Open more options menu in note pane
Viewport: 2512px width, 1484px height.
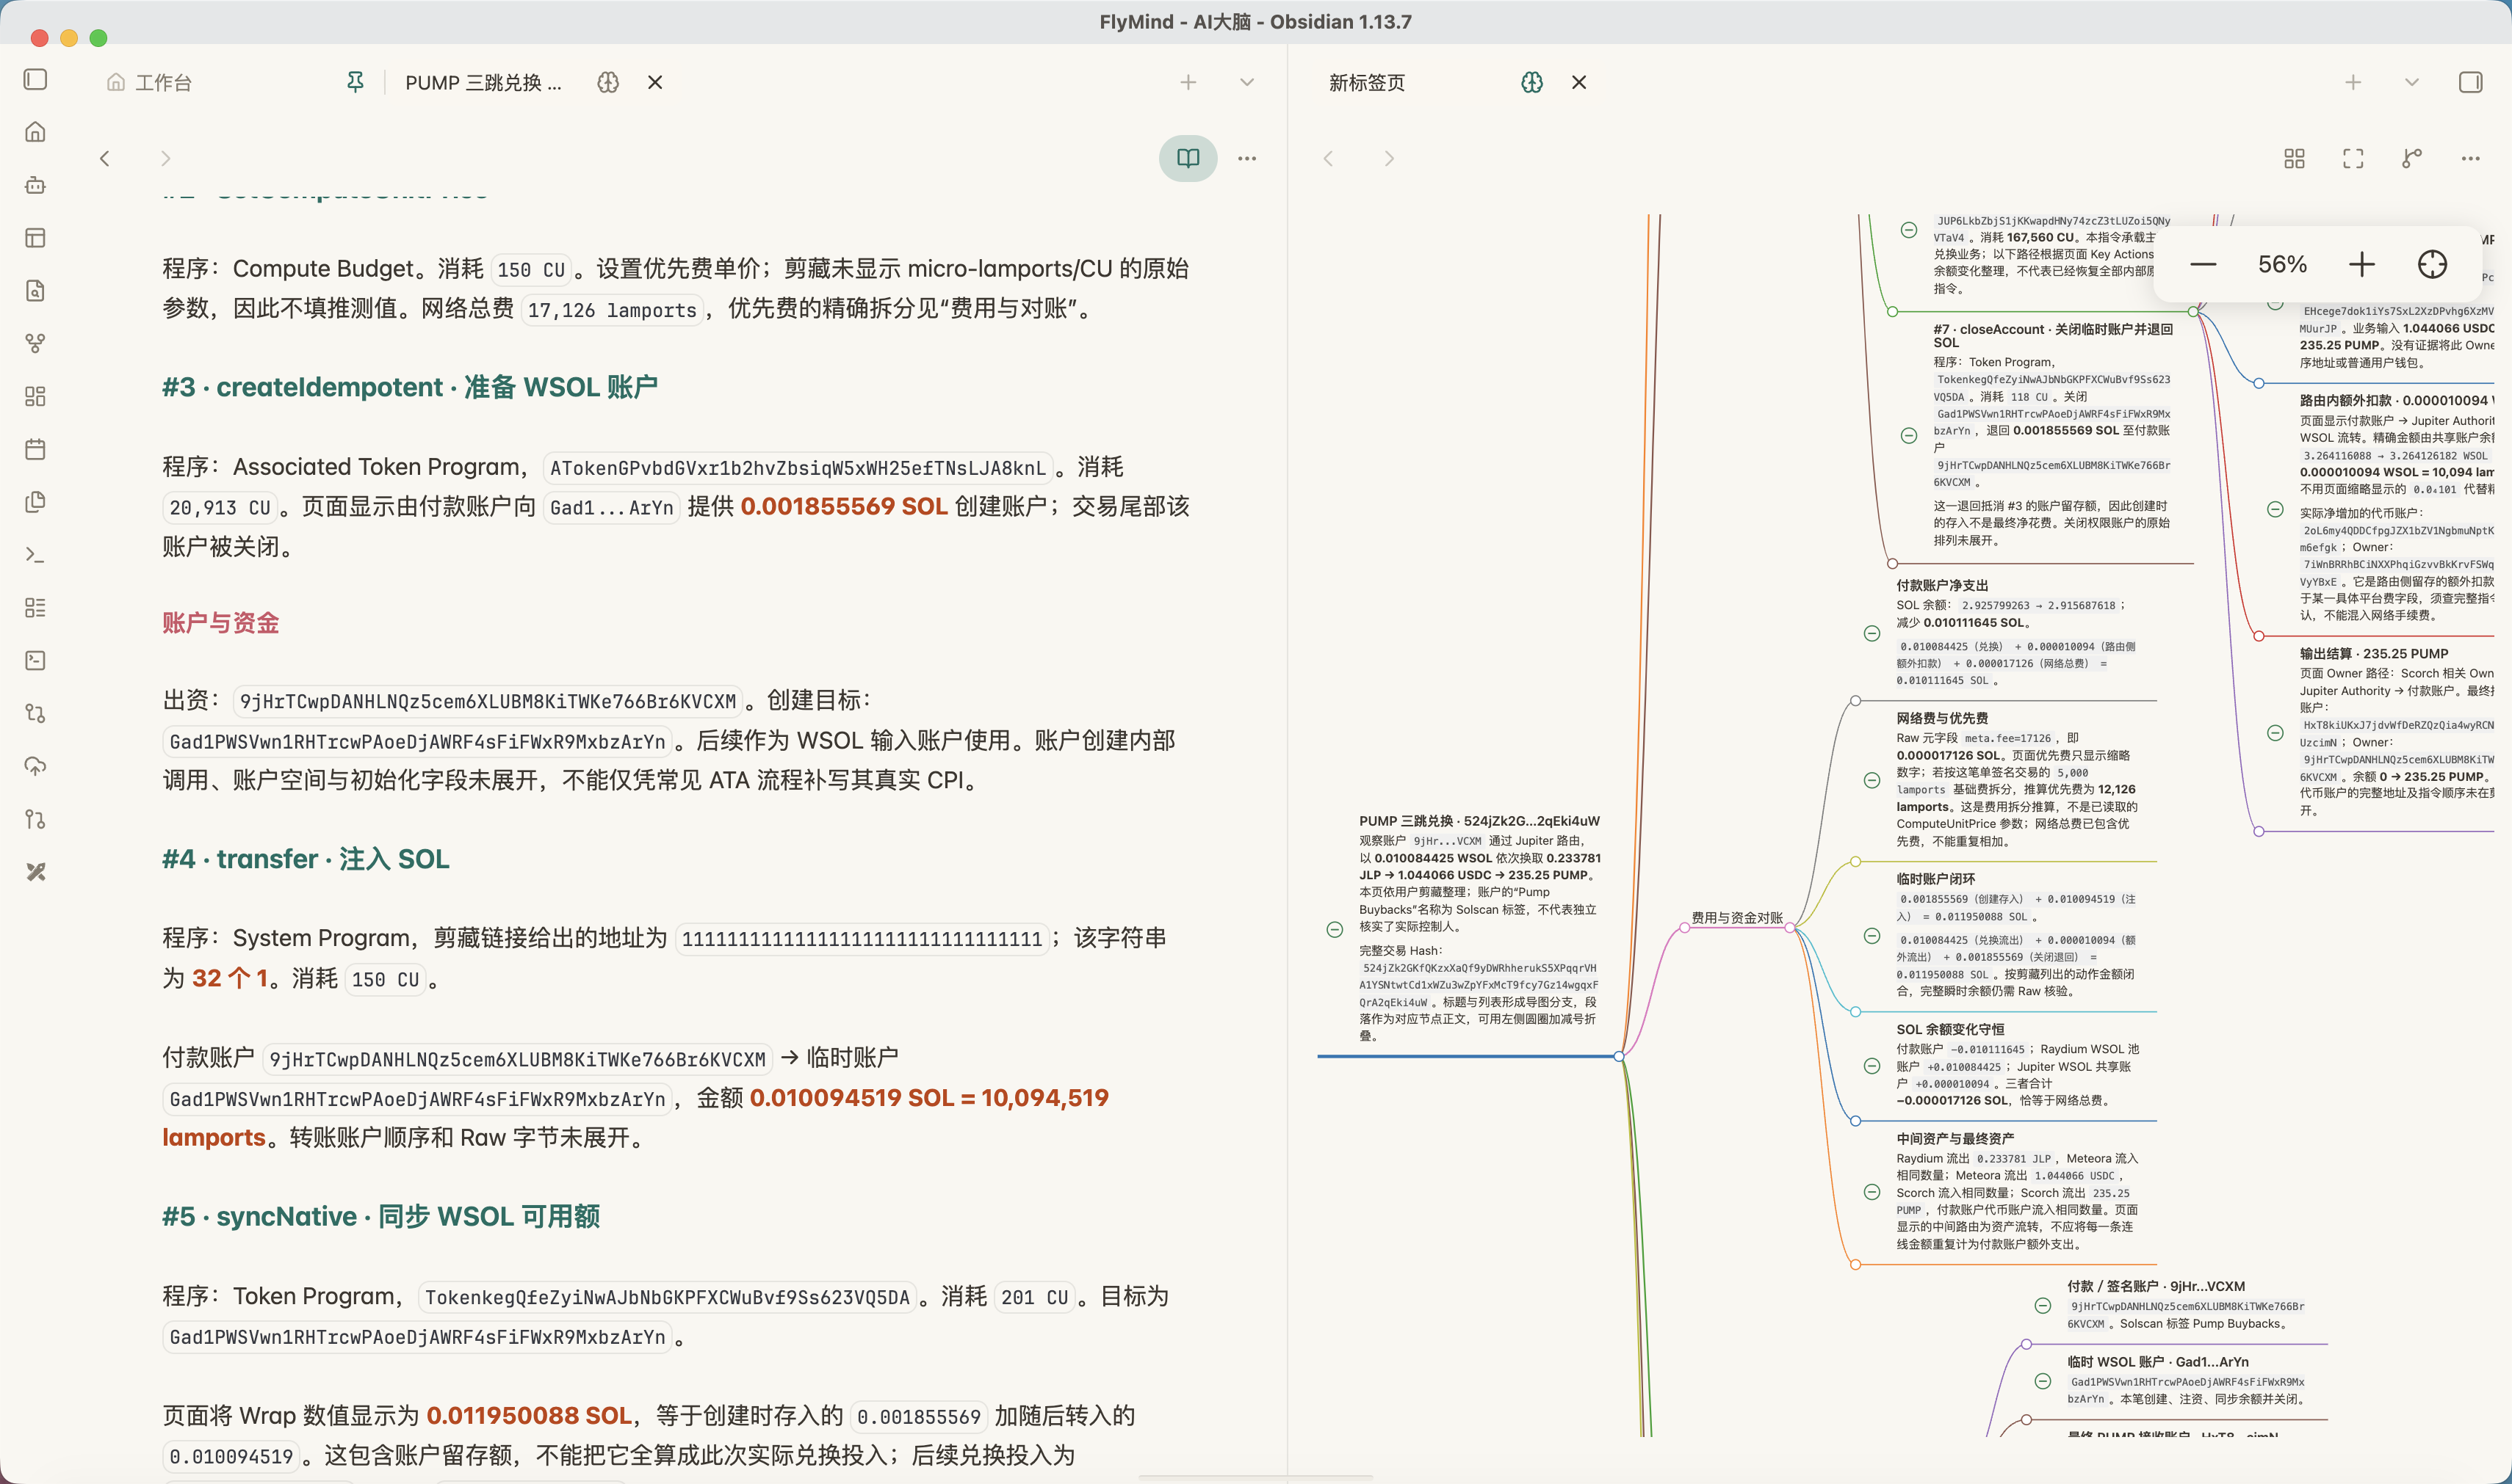click(x=1247, y=158)
